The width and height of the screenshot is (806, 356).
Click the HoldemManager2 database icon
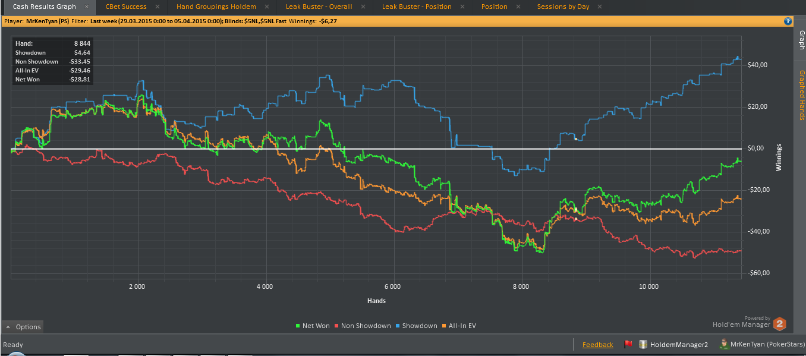[x=643, y=345]
